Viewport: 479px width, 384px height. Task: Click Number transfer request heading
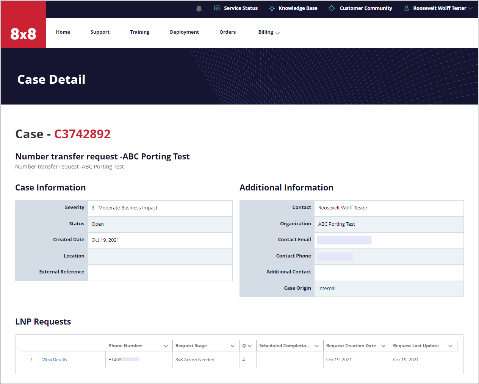pos(102,156)
